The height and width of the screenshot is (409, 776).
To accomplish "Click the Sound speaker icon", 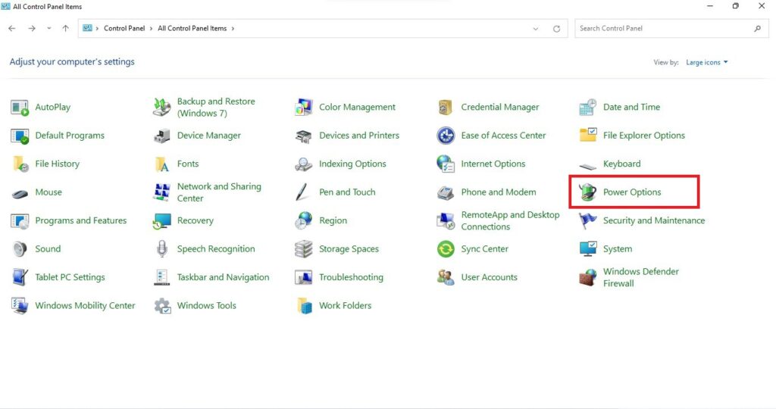I will tap(20, 249).
